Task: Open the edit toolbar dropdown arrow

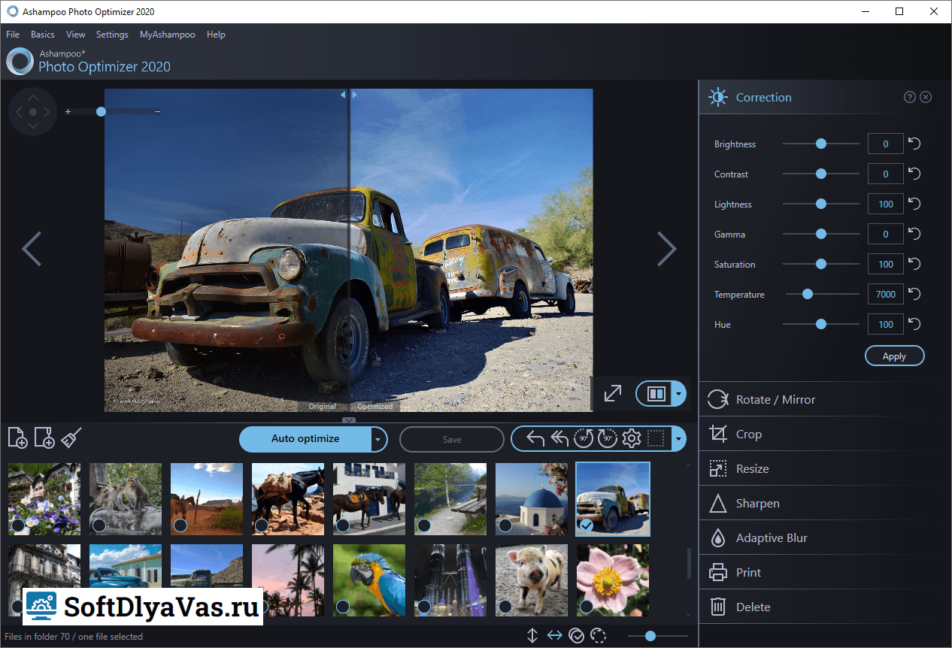Action: (x=679, y=439)
